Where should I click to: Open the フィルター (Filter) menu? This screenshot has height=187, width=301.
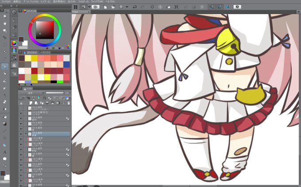coord(83,1)
